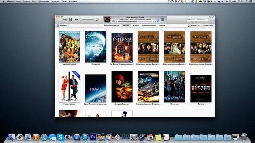
Task: Open Final Cut Pro from the Dock
Action: click(109, 137)
